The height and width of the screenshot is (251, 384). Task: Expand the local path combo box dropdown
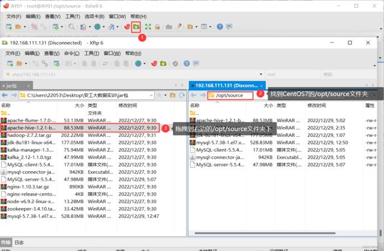[151, 95]
